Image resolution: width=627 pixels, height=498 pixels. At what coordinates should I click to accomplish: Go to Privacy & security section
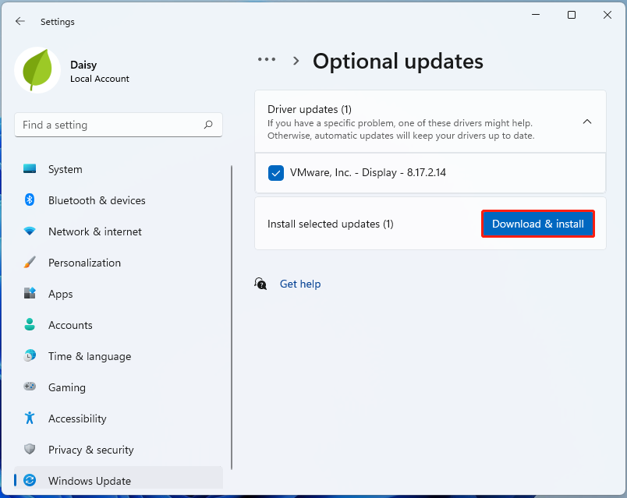[x=31, y=450]
